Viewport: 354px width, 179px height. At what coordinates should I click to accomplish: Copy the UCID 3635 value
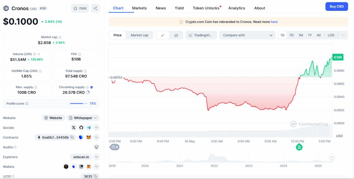coord(95,176)
